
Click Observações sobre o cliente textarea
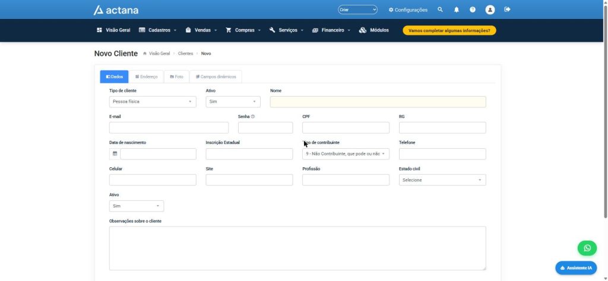[x=297, y=248]
